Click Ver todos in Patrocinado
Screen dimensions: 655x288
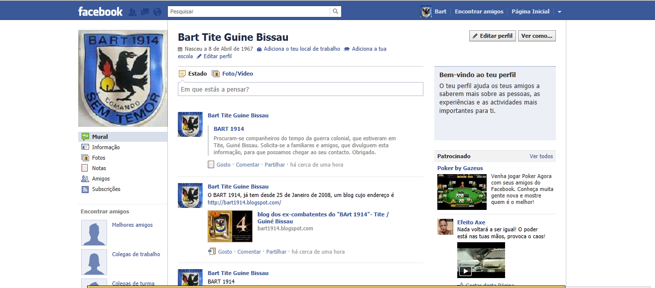541,156
